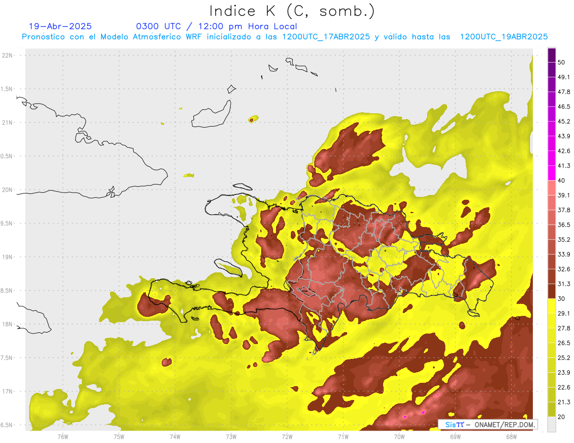The width and height of the screenshot is (574, 443).
Task: Click the "71W" longitude axis label
Action: click(x=343, y=436)
